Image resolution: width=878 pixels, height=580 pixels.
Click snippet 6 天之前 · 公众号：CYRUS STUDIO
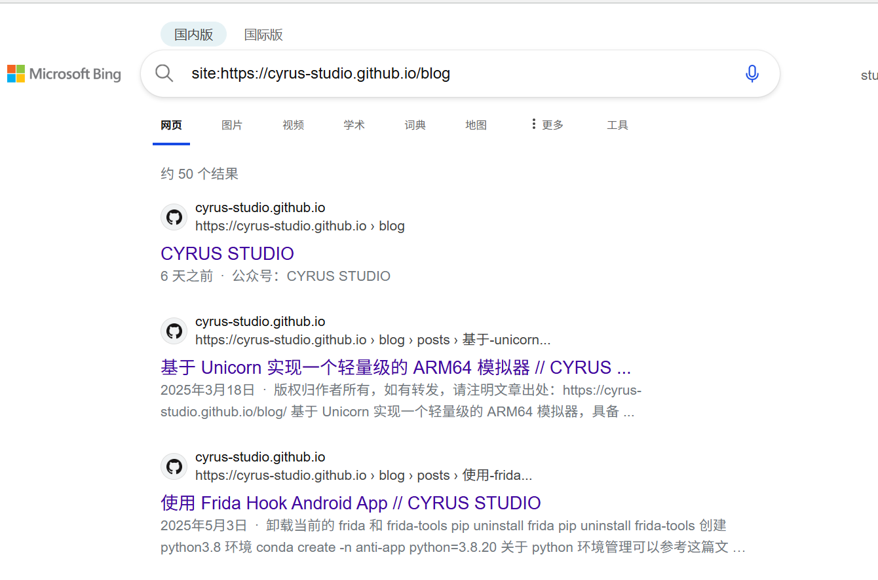275,276
